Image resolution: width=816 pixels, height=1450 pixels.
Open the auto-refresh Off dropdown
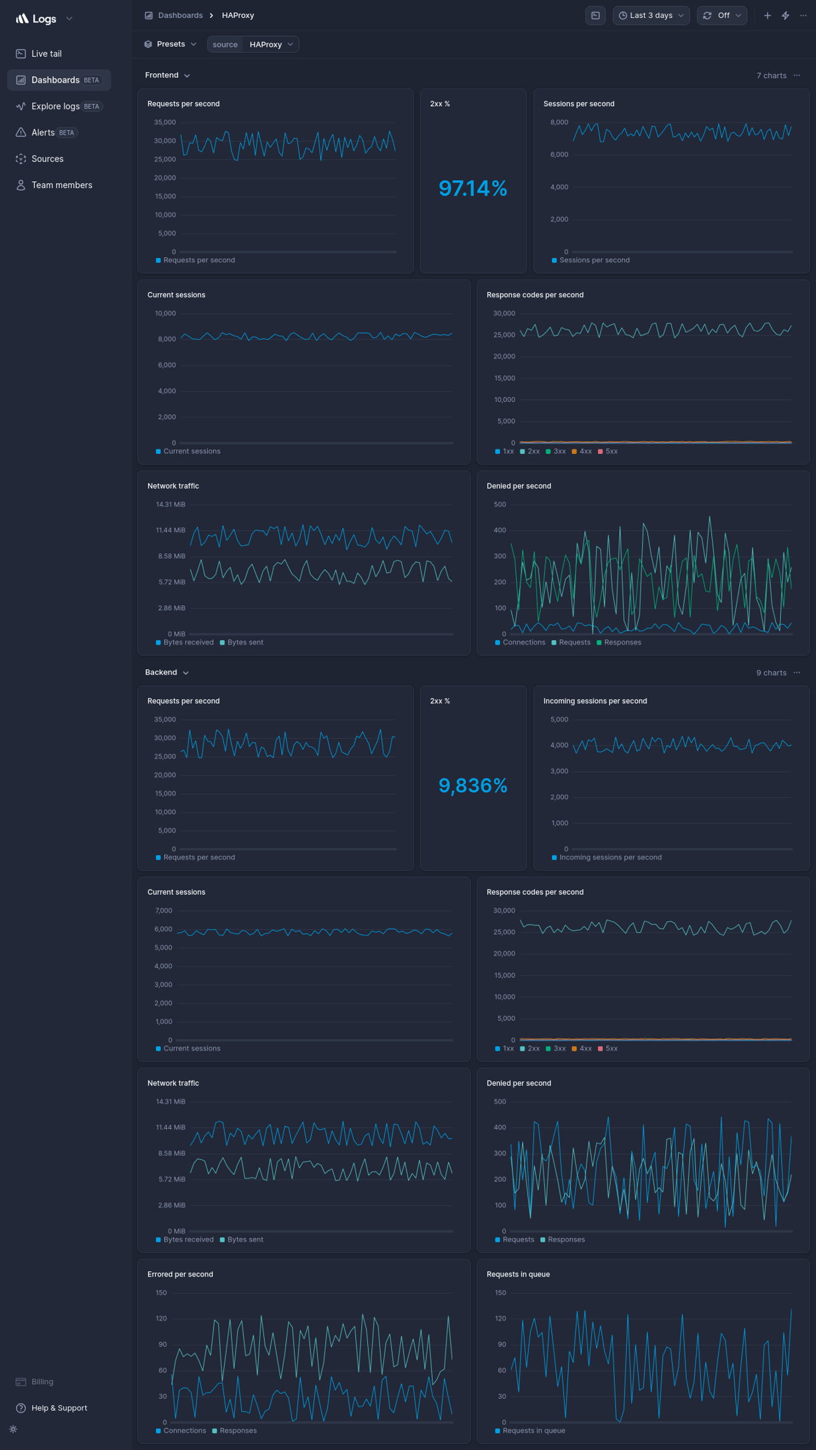722,15
